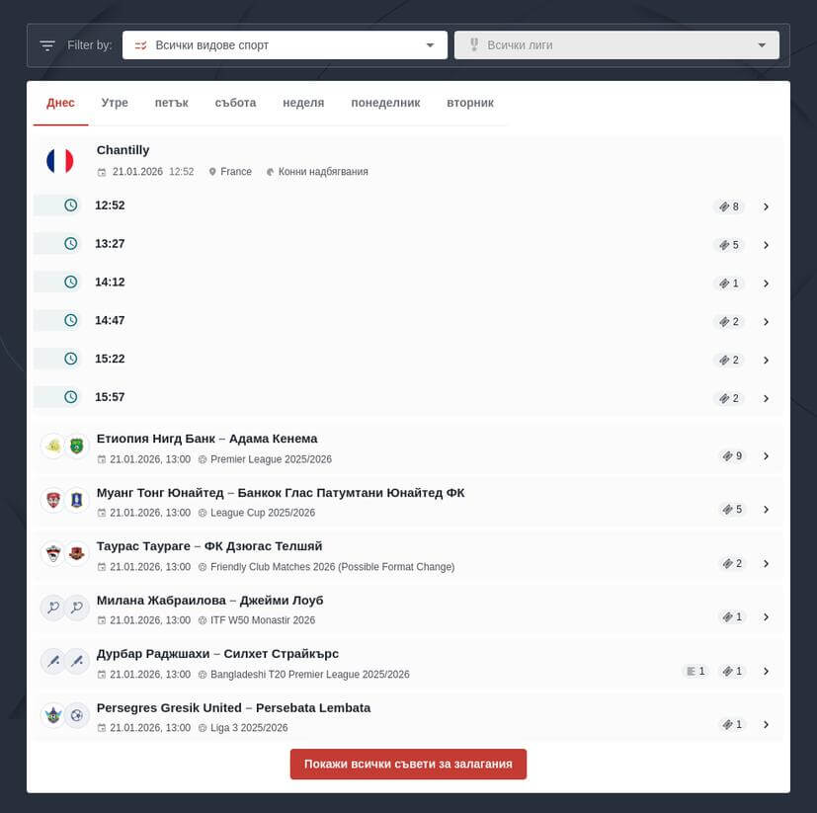The height and width of the screenshot is (813, 817).
Task: Go to the понеделник tab
Action: coord(385,103)
